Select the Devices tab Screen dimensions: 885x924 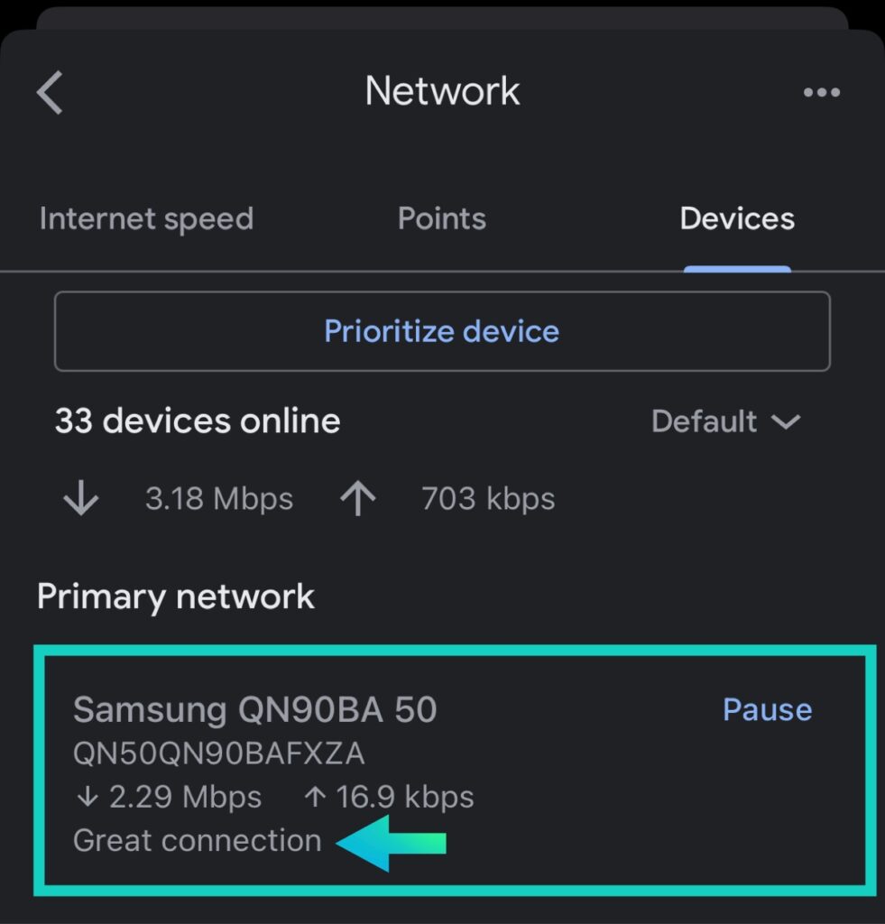pos(736,219)
